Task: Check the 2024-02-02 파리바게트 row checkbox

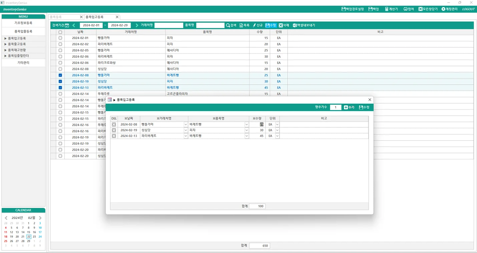Action: tap(60, 44)
